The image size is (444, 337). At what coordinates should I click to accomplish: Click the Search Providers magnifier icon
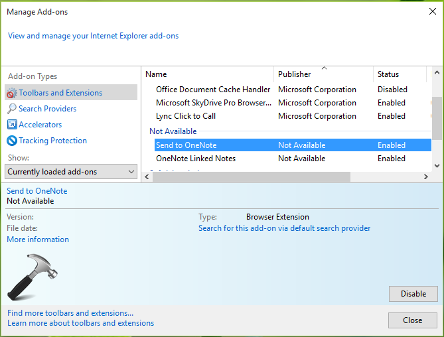[x=11, y=109]
